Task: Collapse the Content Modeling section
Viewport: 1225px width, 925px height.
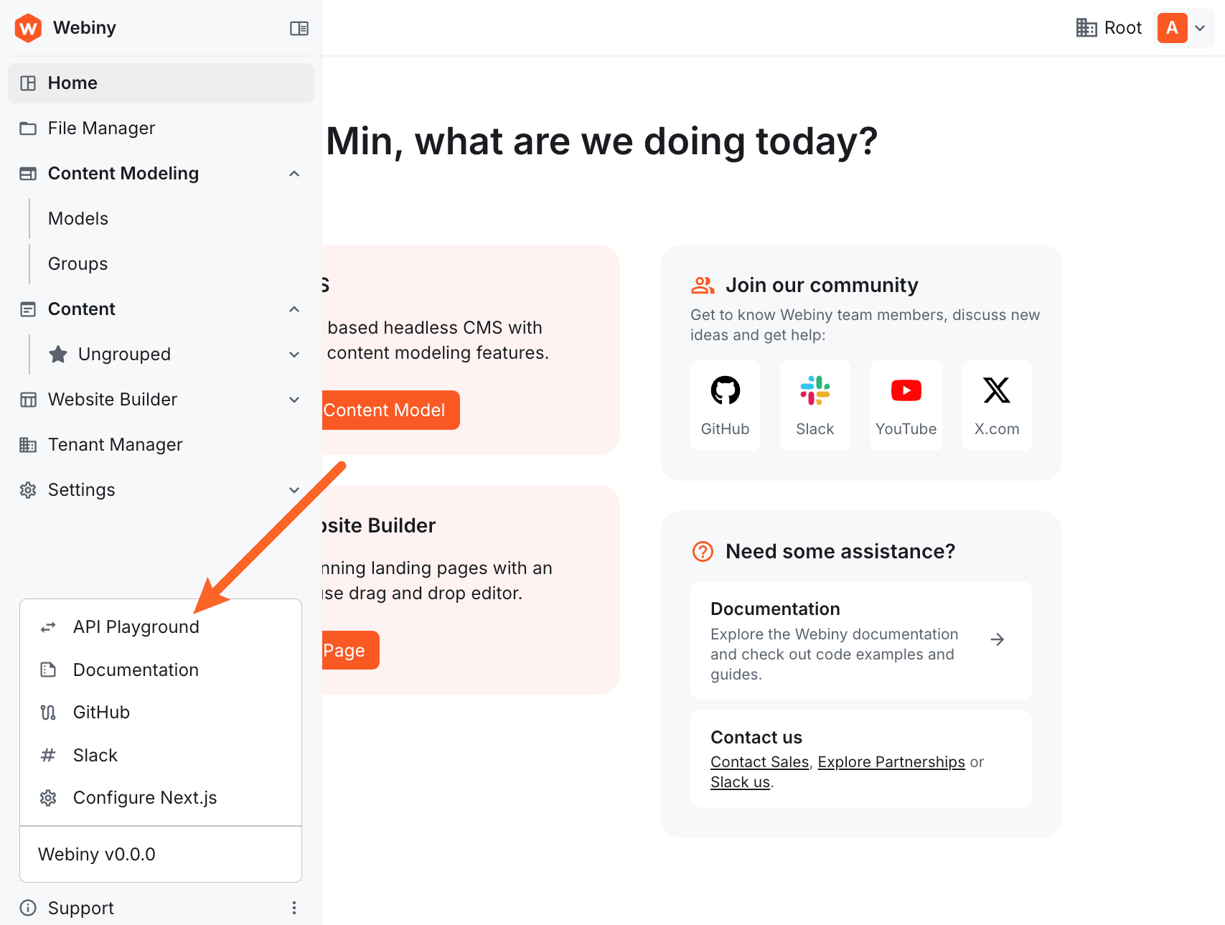Action: 294,173
